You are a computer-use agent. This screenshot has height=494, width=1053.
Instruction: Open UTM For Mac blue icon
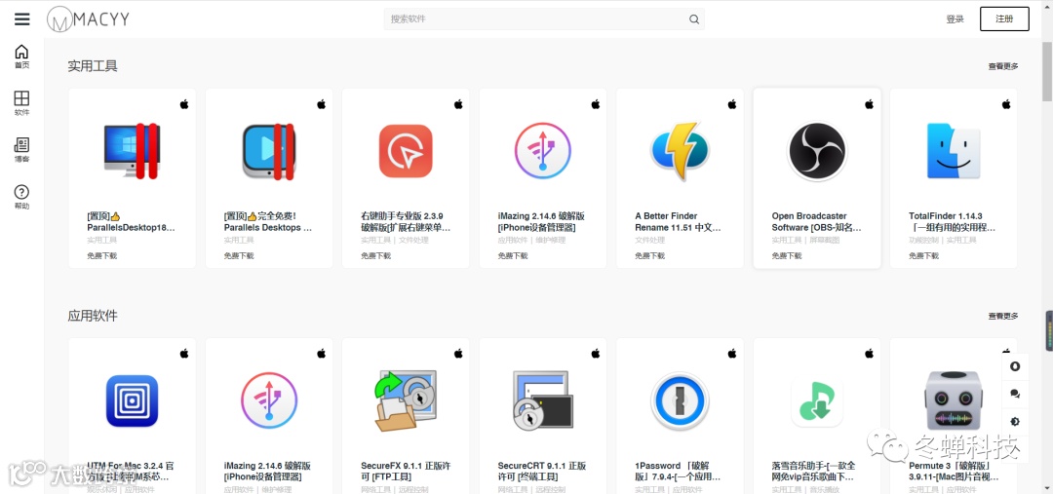[x=132, y=400]
